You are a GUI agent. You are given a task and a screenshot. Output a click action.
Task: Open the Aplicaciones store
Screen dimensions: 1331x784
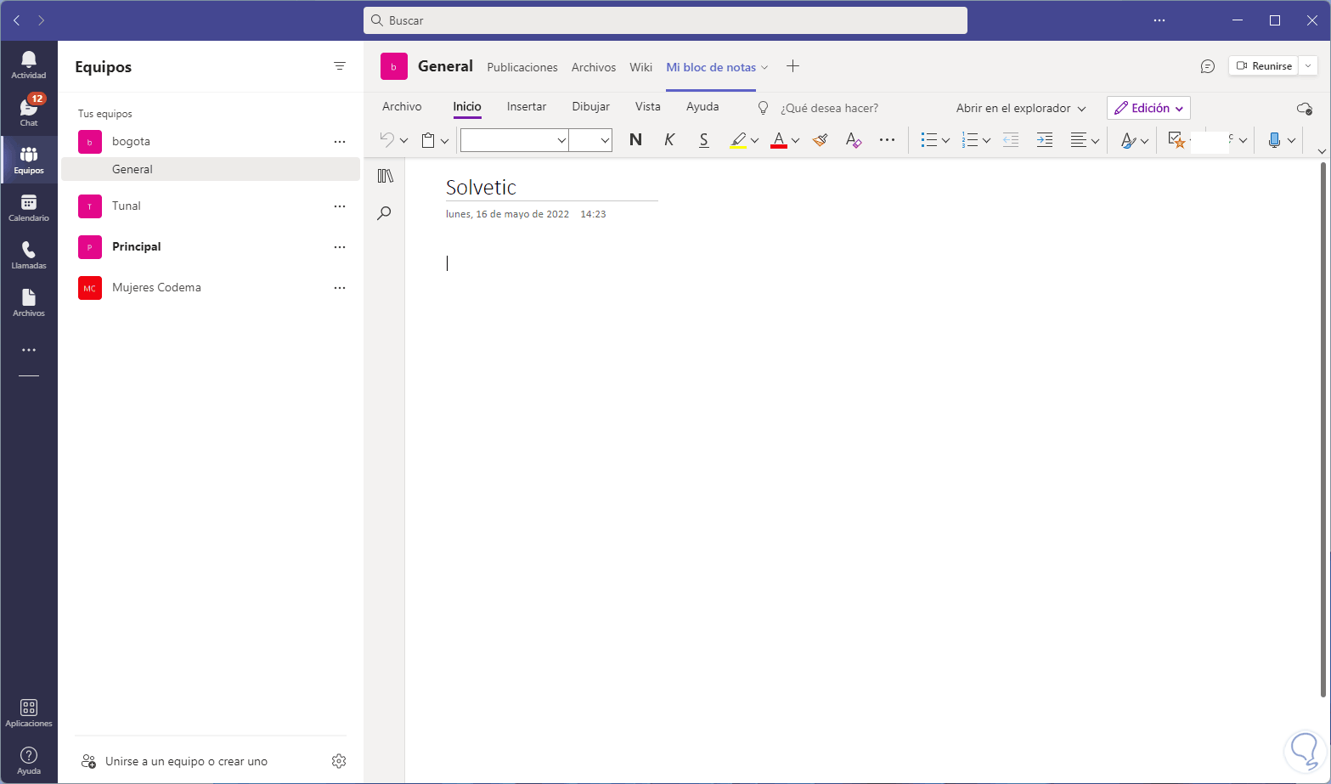[x=29, y=713]
